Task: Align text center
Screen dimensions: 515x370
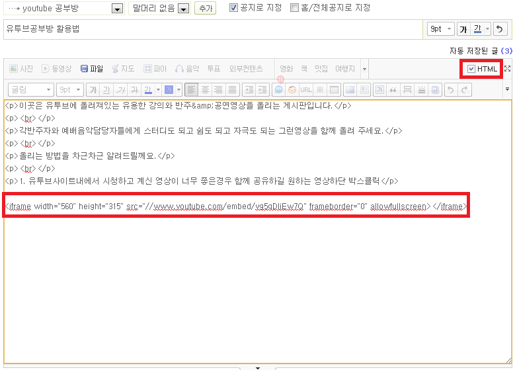Action: [x=205, y=90]
